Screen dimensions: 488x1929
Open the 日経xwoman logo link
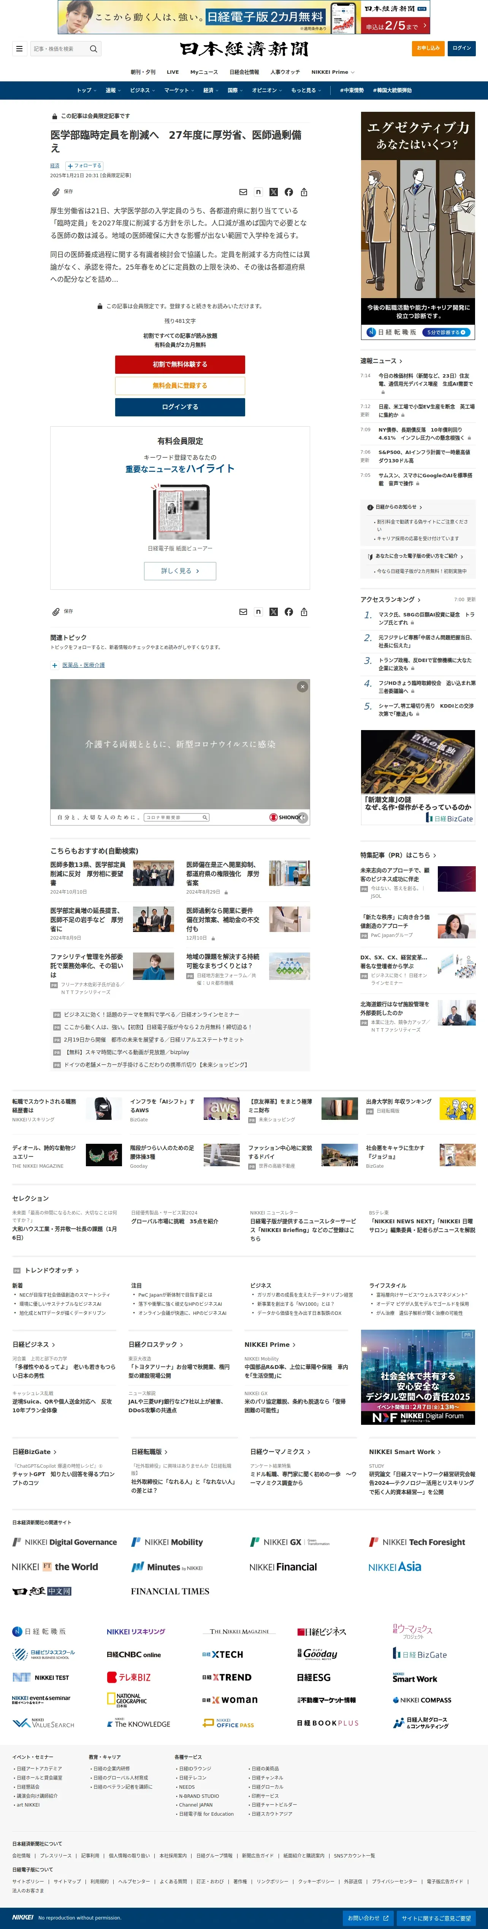click(x=230, y=1699)
